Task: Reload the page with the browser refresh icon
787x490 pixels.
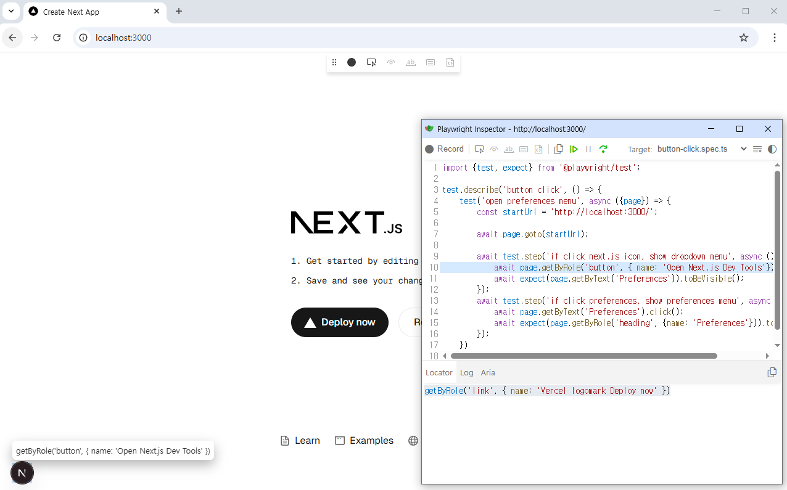Action: click(x=57, y=38)
